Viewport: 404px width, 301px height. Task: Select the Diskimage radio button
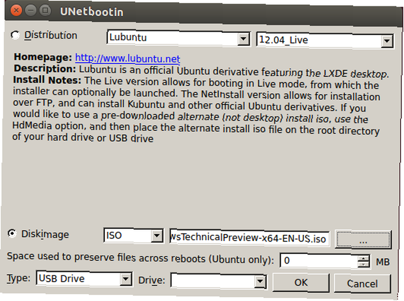point(12,233)
